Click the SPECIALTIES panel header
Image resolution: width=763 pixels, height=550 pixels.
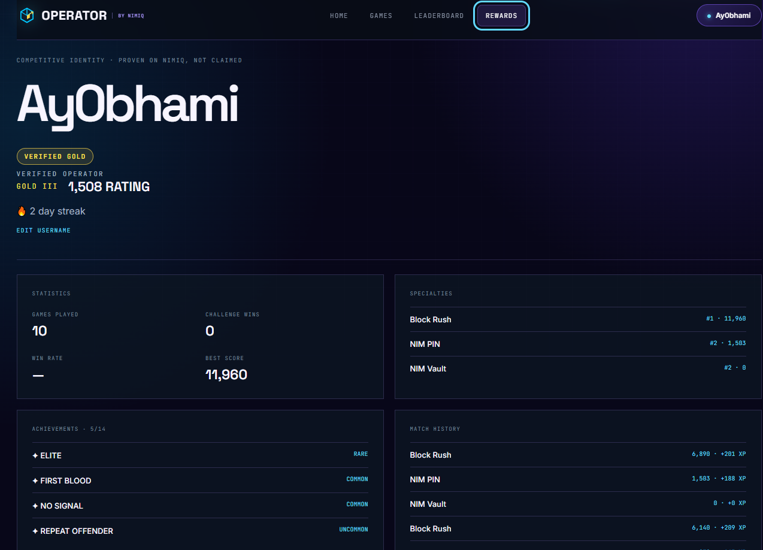tap(431, 294)
